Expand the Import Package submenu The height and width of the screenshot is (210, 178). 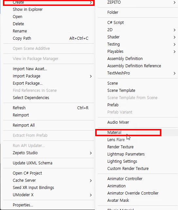pos(49,76)
